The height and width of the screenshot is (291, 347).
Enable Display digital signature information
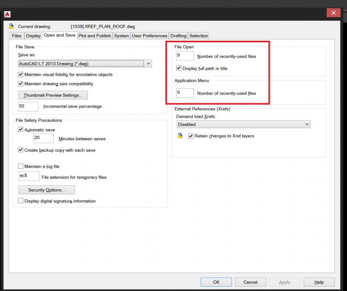20,201
